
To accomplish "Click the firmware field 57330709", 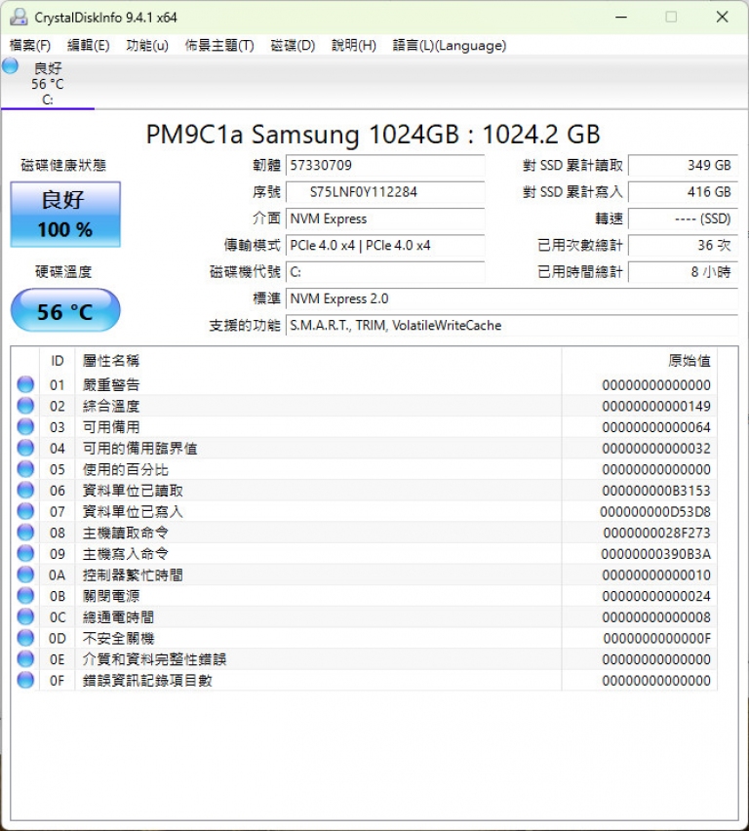I will pos(385,166).
